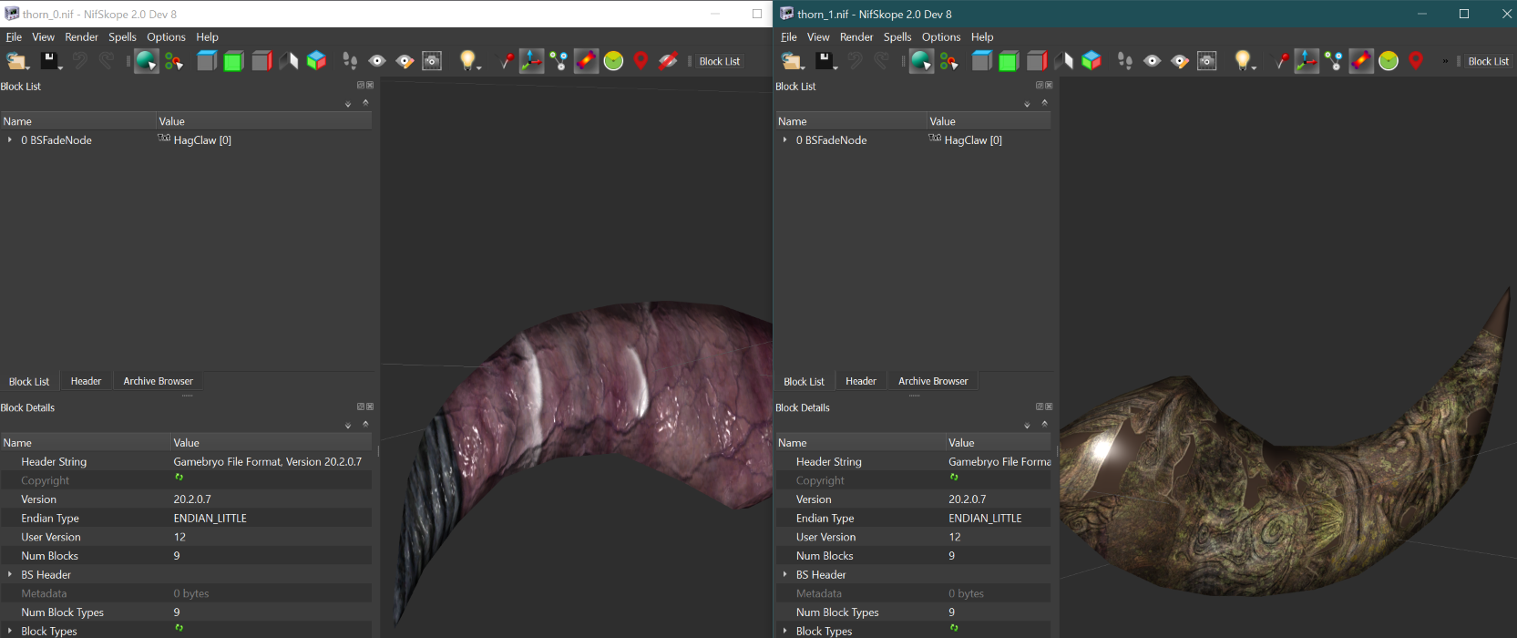Image resolution: width=1517 pixels, height=638 pixels.
Task: Click the lightbulb lighting icon in thorn_1
Action: pos(1241,61)
